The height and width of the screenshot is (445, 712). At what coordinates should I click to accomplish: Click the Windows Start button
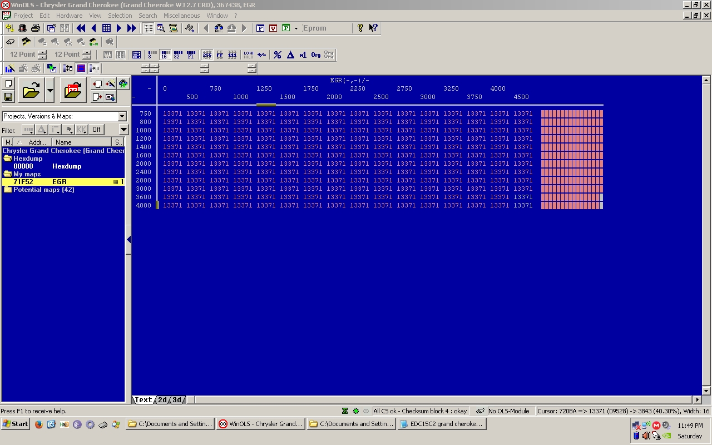coord(16,424)
